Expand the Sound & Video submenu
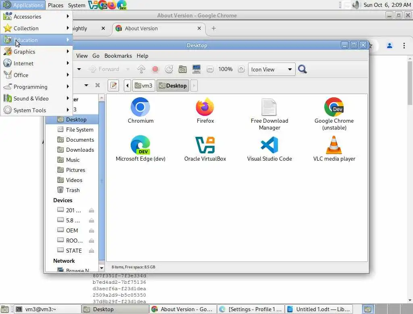Image resolution: width=413 pixels, height=314 pixels. (x=36, y=98)
